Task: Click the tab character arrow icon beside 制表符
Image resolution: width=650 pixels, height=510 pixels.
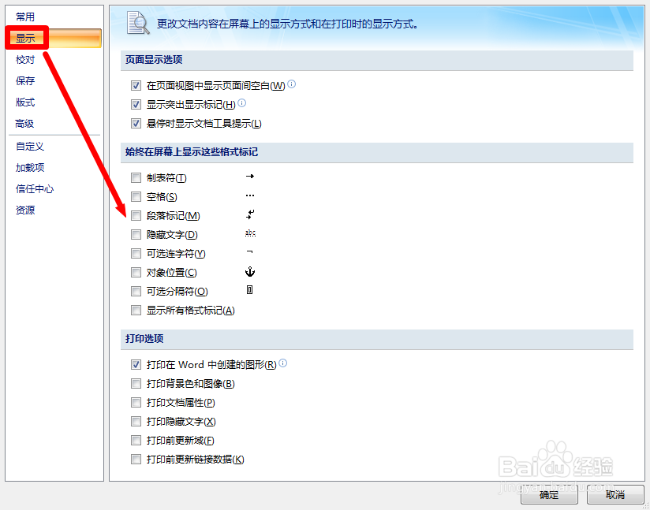Action: 250,177
